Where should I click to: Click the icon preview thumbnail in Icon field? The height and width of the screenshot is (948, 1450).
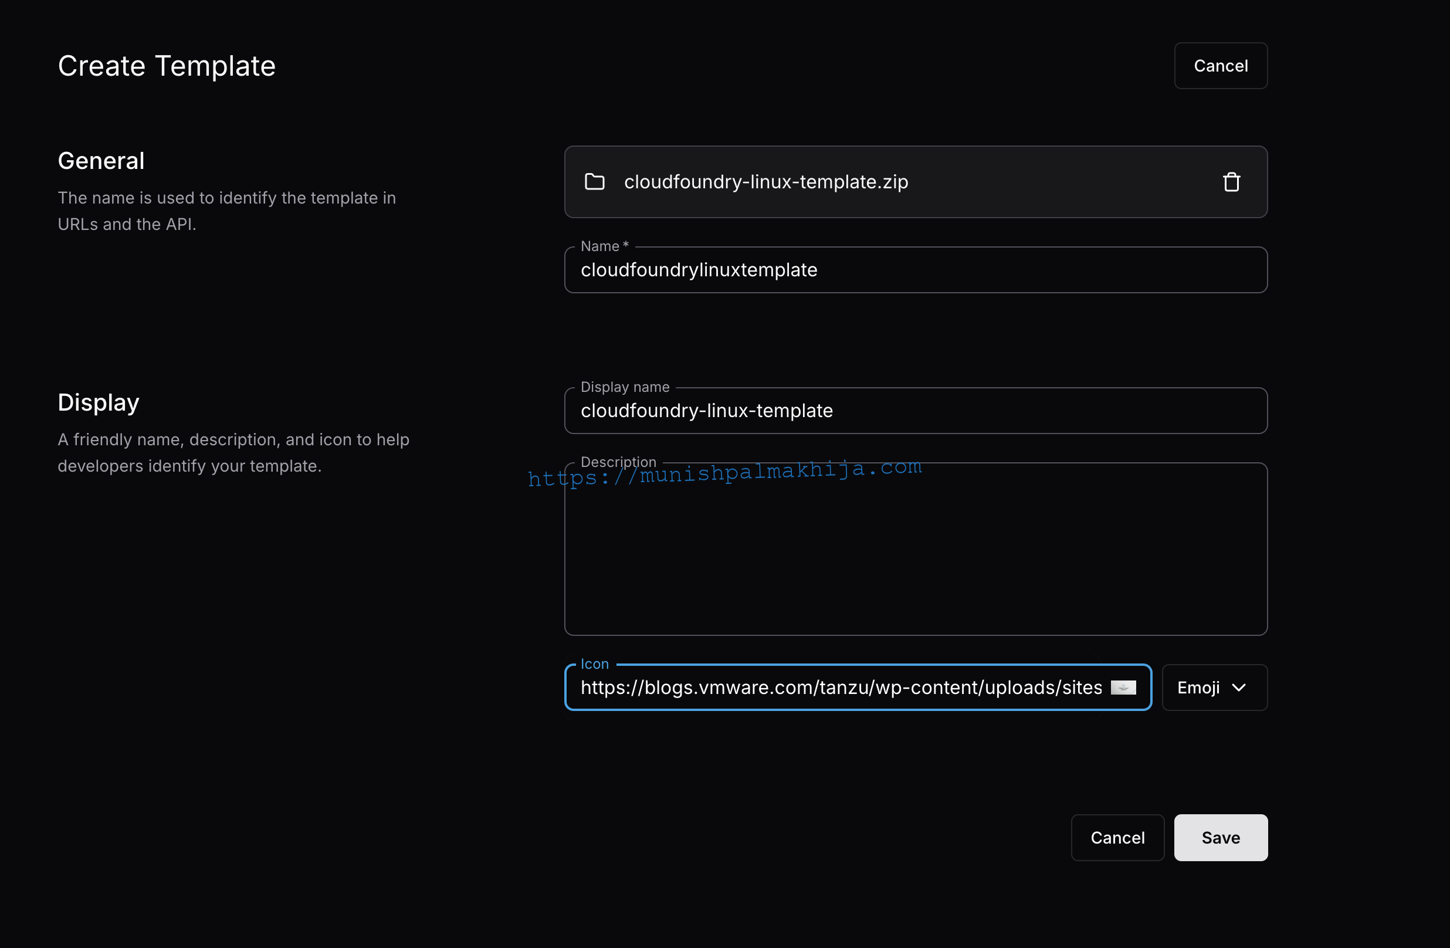[x=1123, y=688]
